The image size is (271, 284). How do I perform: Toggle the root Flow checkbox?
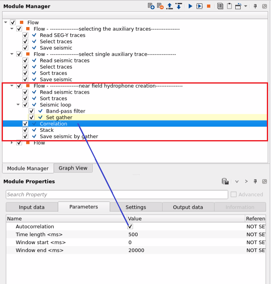[12, 22]
